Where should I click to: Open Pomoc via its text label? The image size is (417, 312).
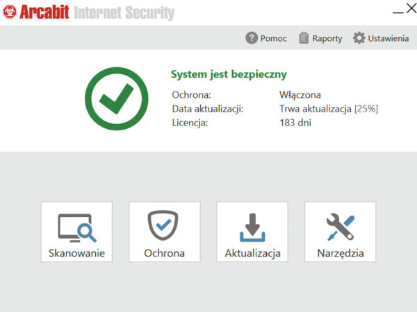pyautogui.click(x=273, y=39)
